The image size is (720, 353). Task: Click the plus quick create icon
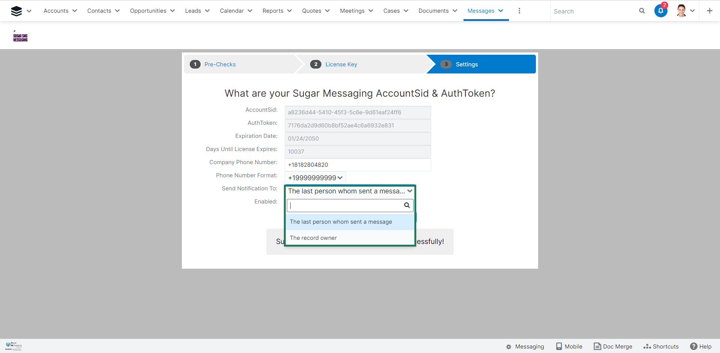click(709, 11)
